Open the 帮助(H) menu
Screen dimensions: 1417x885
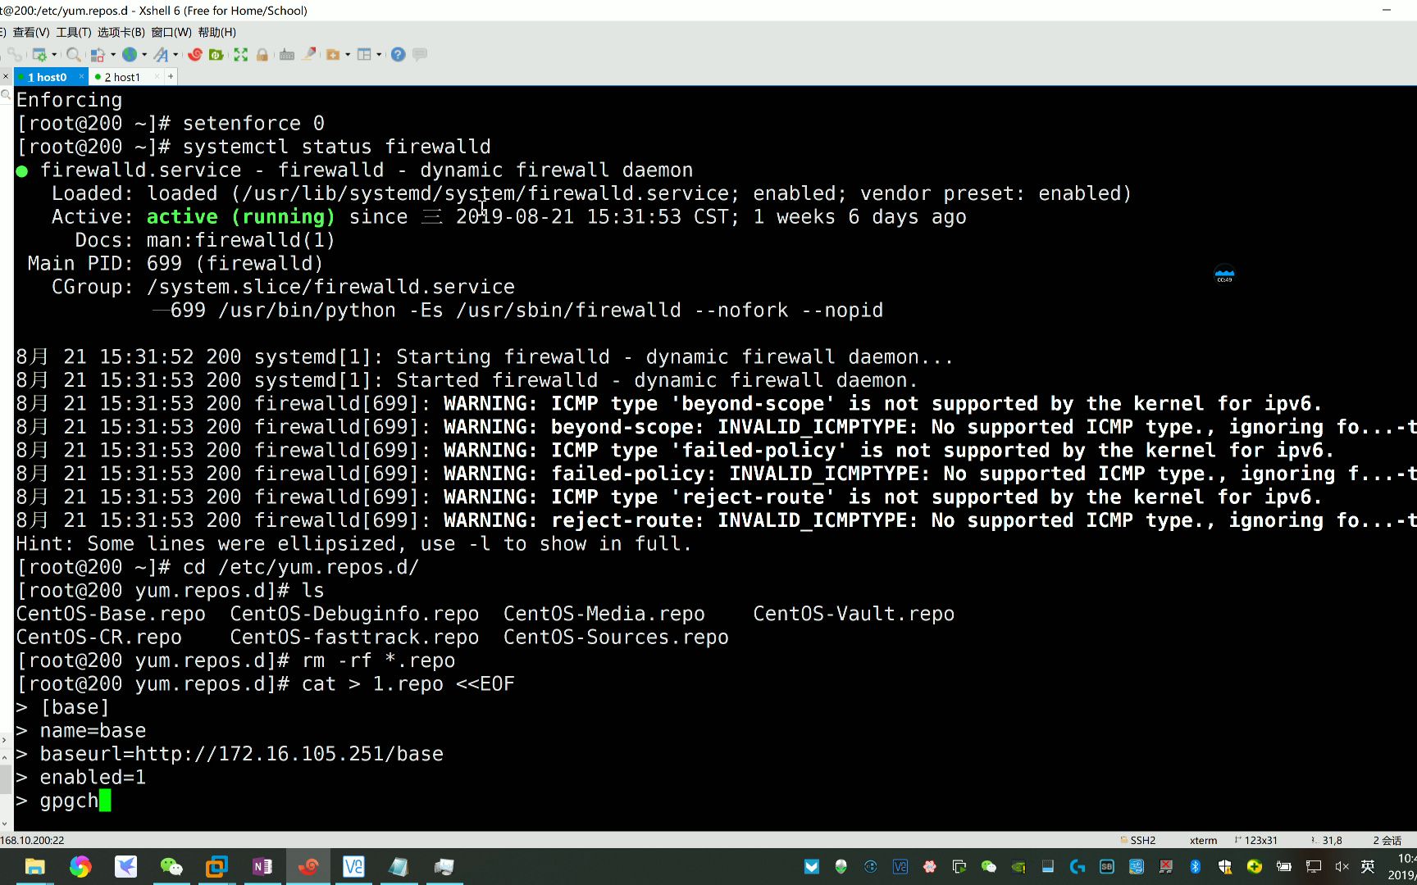click(217, 33)
